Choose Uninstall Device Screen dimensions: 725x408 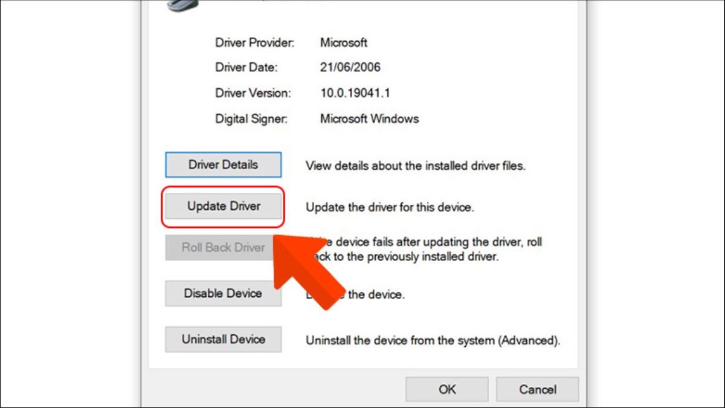223,339
